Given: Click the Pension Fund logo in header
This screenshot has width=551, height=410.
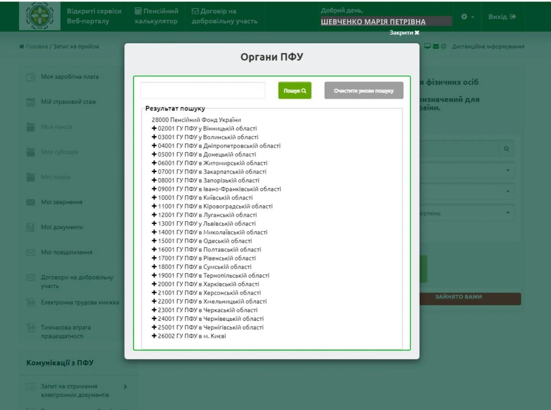Looking at the screenshot, I should click(39, 16).
